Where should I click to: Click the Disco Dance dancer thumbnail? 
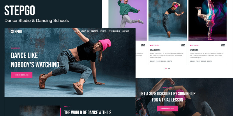[x=168, y=20]
